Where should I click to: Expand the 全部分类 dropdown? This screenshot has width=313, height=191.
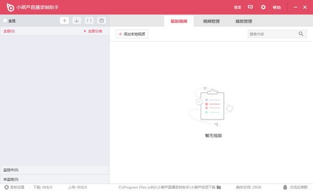click(x=93, y=31)
